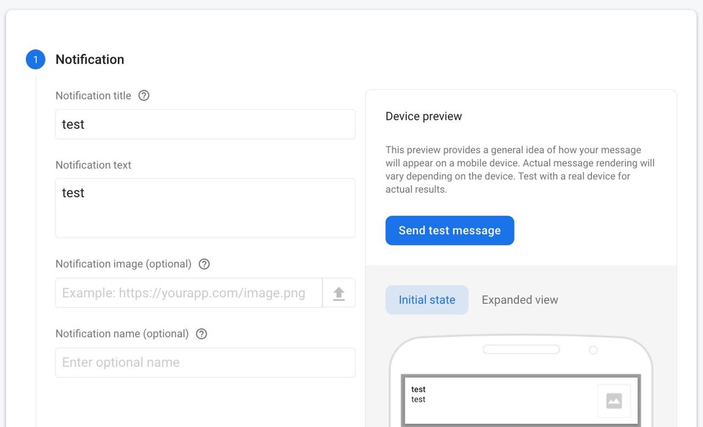Viewport: 703px width, 427px height.
Task: Open help icon beside Notification image
Action: click(x=204, y=264)
